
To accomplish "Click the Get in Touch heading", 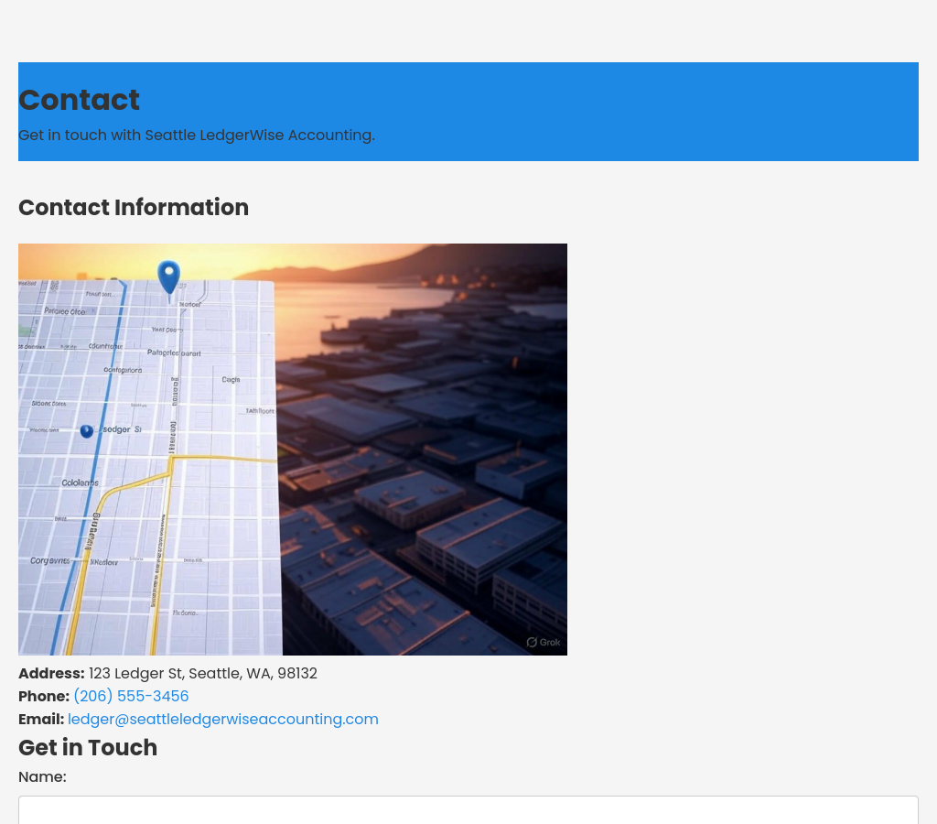I will point(88,747).
